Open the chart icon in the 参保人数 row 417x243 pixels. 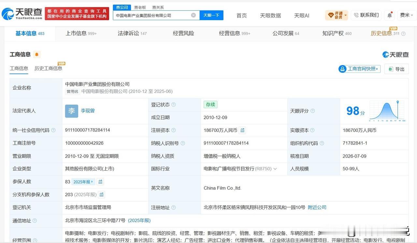100,182
